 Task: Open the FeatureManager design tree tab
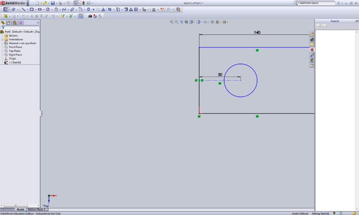pos(3,23)
